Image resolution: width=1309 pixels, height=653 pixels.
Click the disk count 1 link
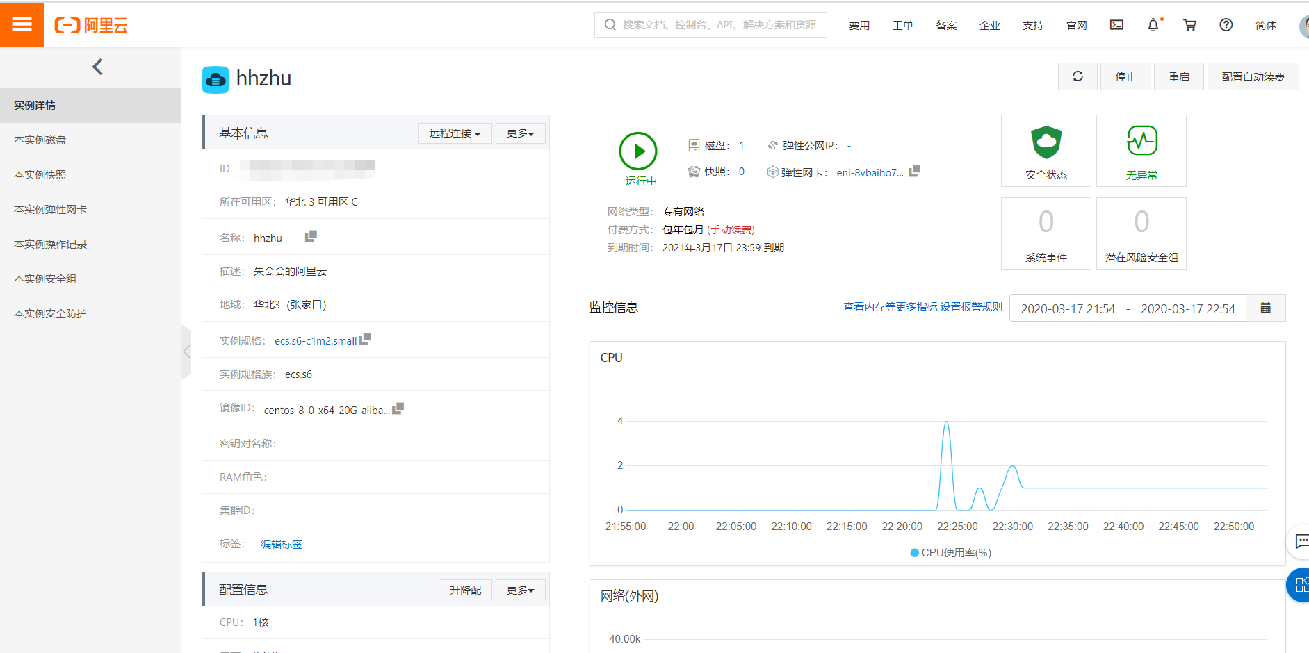pyautogui.click(x=742, y=145)
